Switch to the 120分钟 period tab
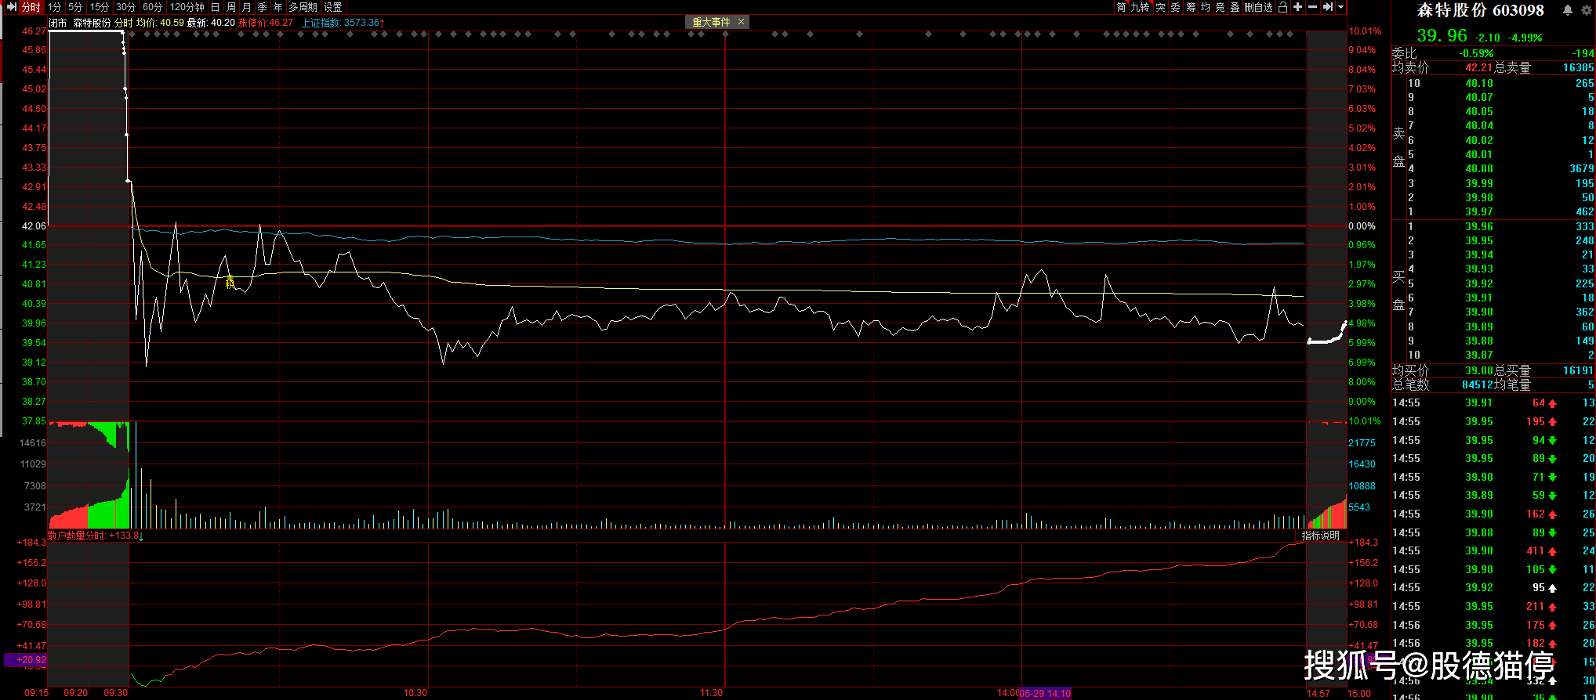Viewport: 1596px width, 700px height. tap(187, 7)
